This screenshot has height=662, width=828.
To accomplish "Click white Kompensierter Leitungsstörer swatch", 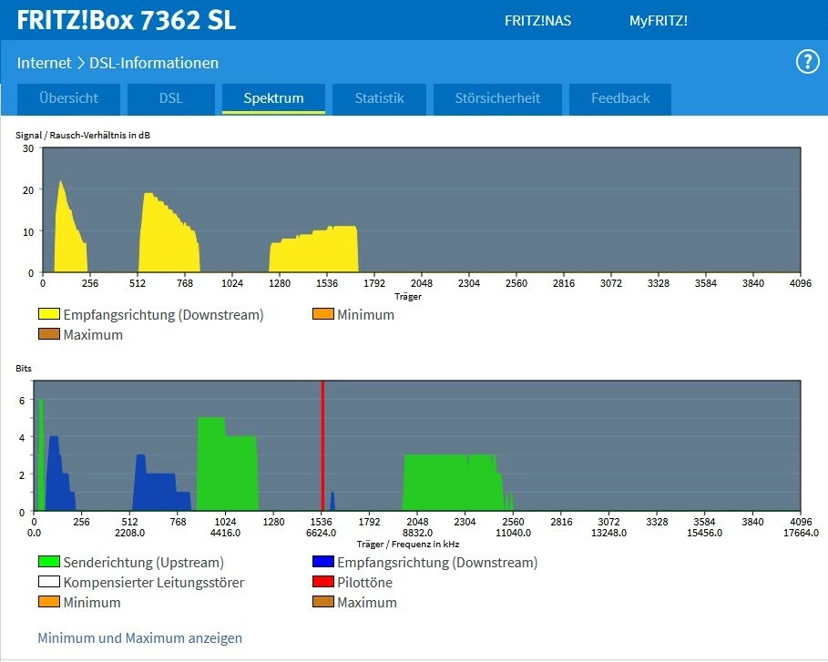I will [x=48, y=582].
